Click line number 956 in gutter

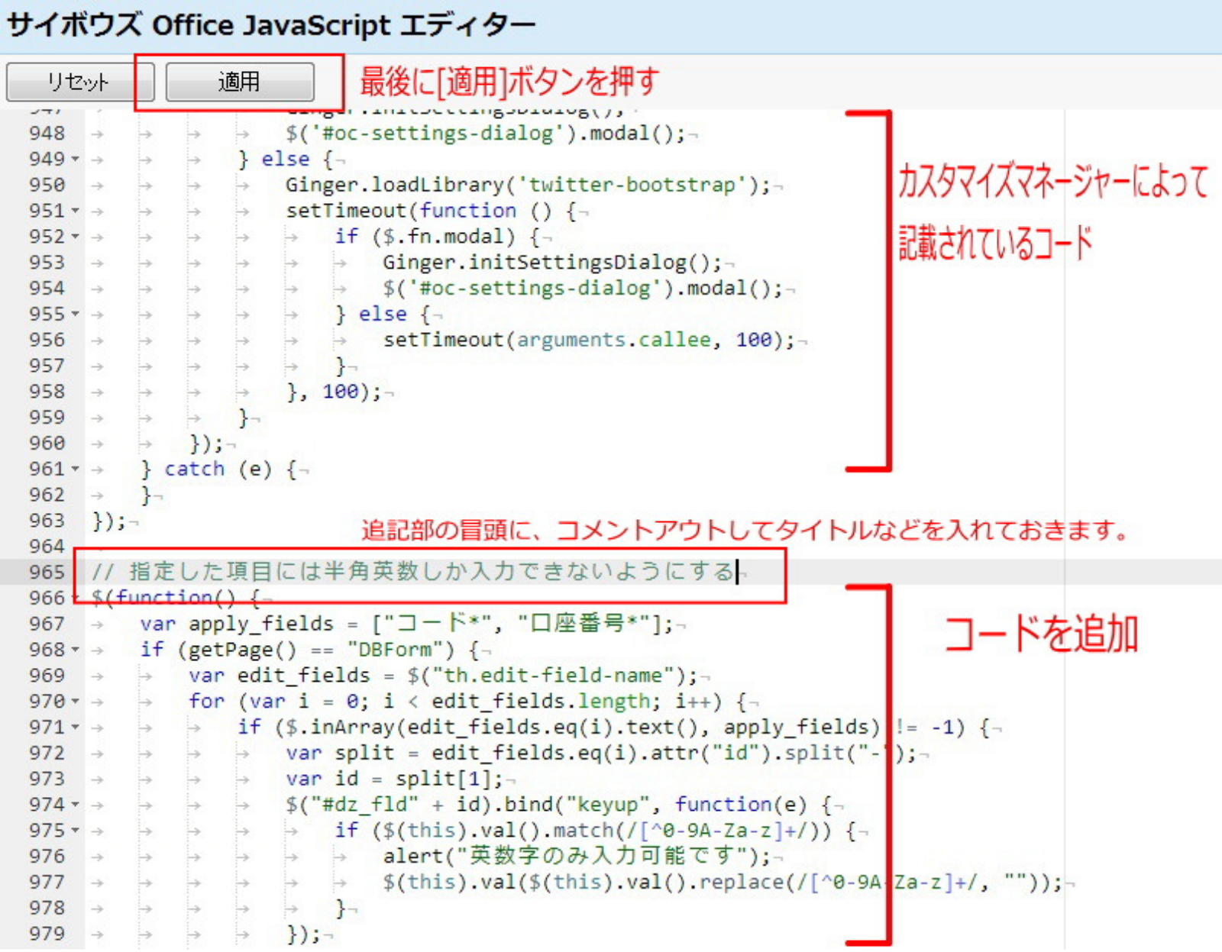(x=47, y=340)
